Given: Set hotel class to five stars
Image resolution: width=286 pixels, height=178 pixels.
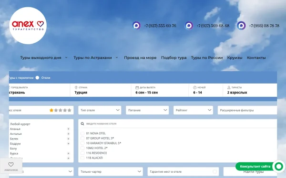Looking at the screenshot, I should 69,110.
